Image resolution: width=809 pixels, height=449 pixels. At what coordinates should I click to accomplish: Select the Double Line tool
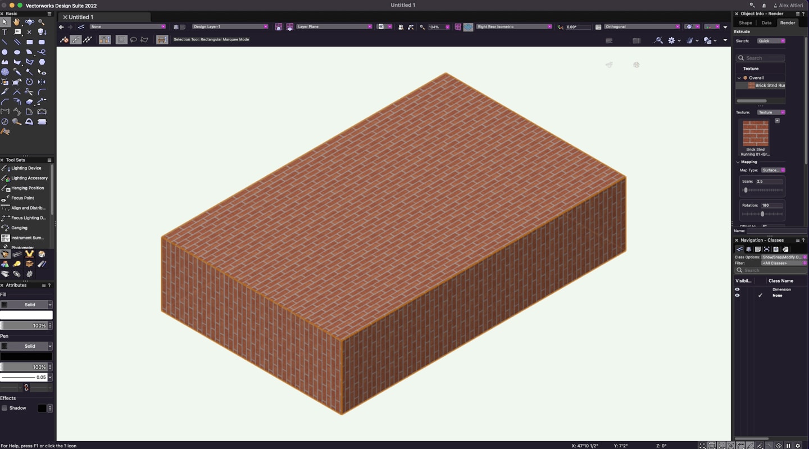(17, 42)
